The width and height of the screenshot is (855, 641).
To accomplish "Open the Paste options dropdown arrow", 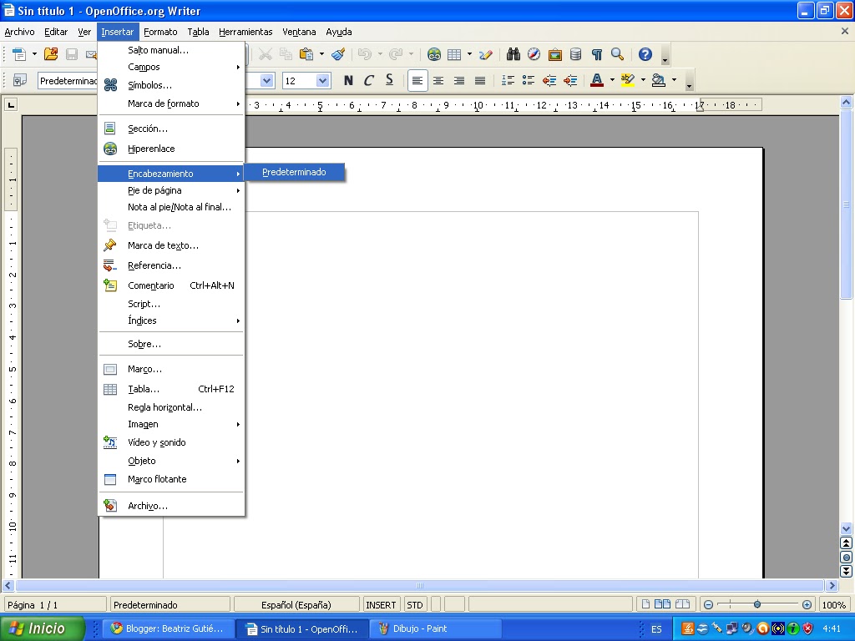I will pyautogui.click(x=321, y=54).
